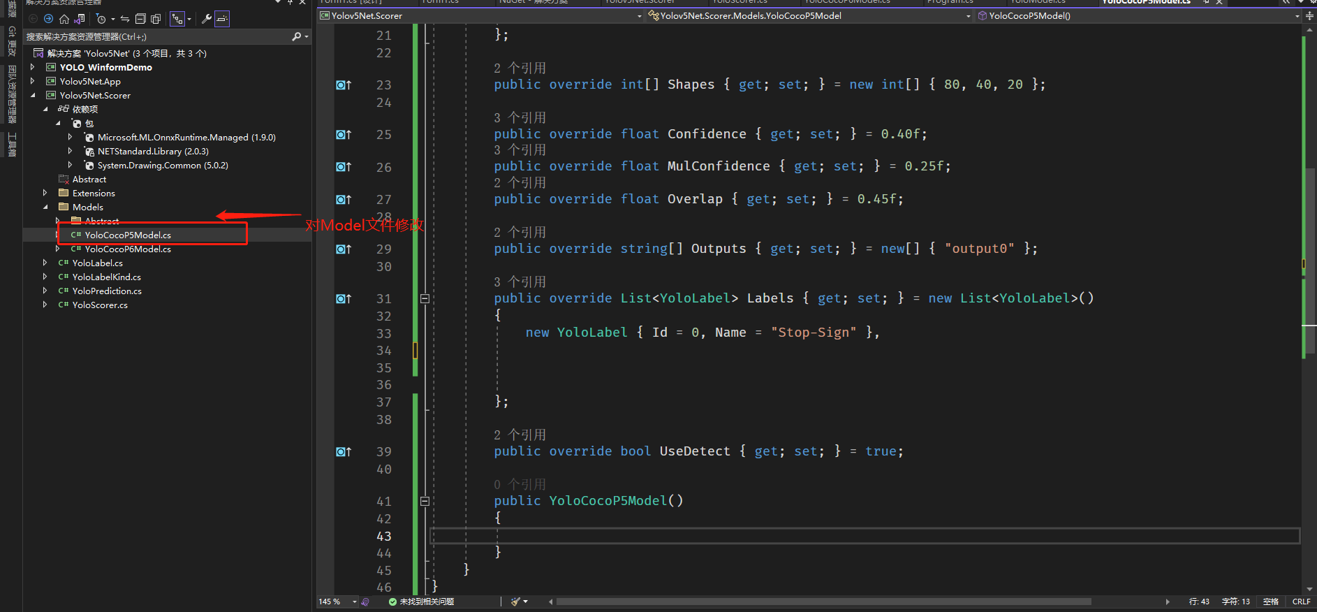Screen dimensions: 1317x612
Task: Open Properties with the wrench icon
Action: tap(207, 19)
